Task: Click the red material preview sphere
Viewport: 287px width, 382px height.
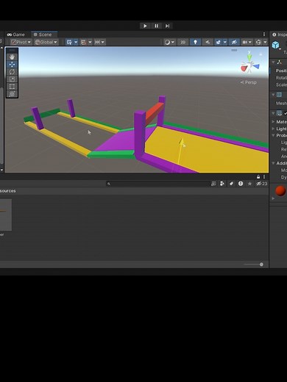Action: (280, 191)
